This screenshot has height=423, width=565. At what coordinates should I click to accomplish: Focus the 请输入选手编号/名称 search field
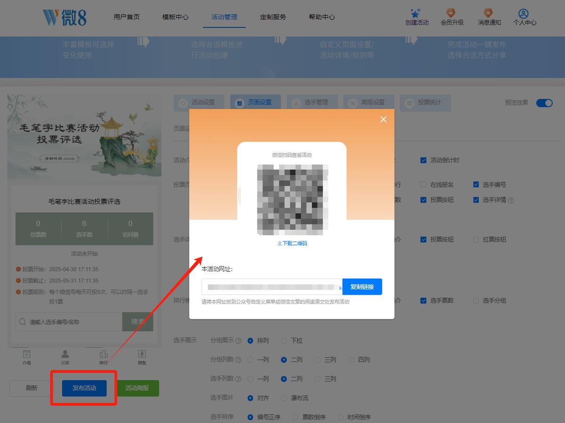(69, 322)
